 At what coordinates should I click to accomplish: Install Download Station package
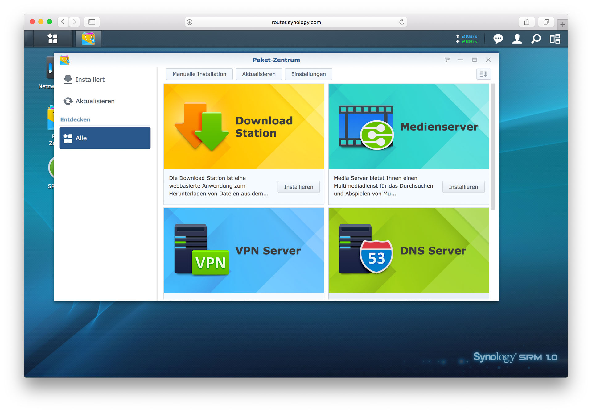click(298, 187)
